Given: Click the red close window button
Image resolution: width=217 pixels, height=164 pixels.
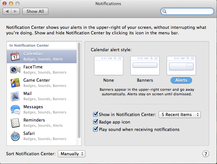Looking at the screenshot, I should pyautogui.click(x=5, y=4).
